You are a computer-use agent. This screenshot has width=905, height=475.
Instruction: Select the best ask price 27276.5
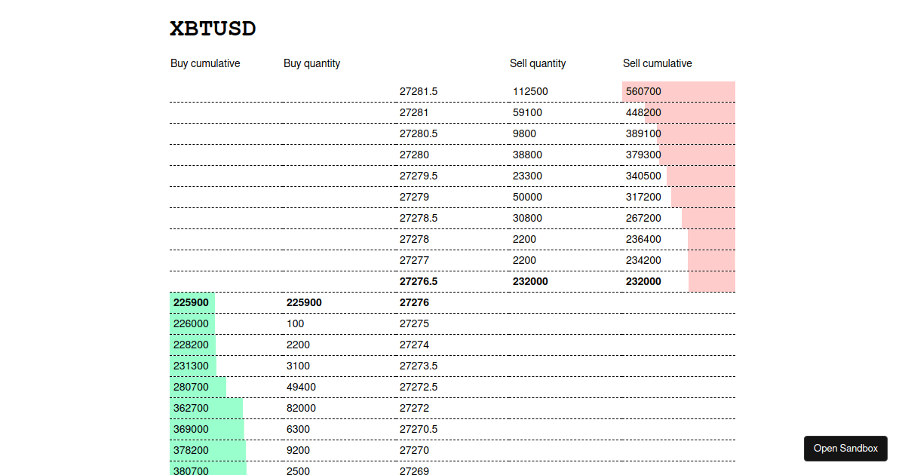point(418,281)
